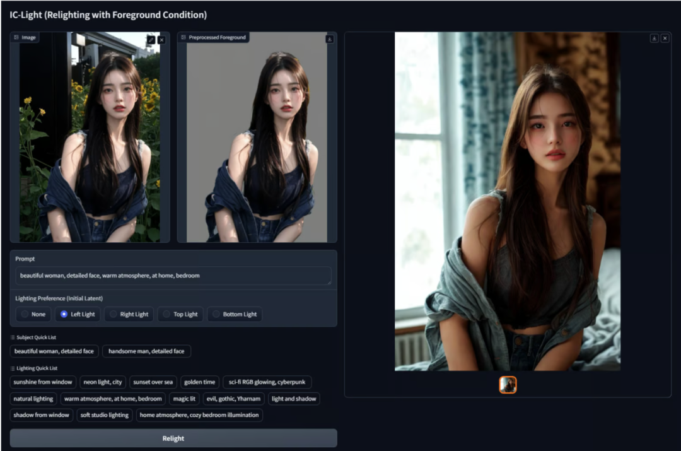Viewport: 681px width, 451px height.
Task: Pick 'sunshine from window' lighting preset
Action: pos(43,382)
